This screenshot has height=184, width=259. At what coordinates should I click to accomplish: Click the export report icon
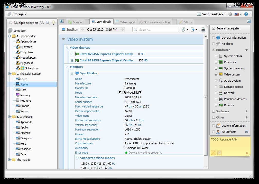[193, 30]
